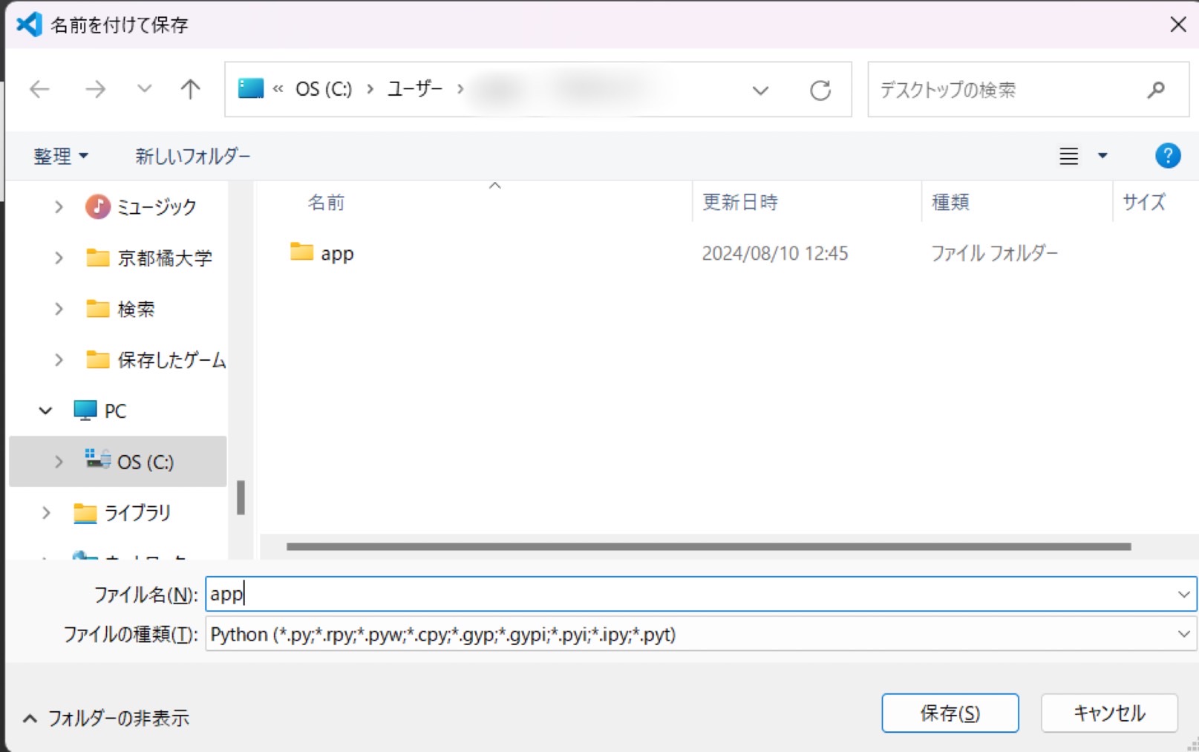Viewport: 1199px width, 752px height.
Task: Click the view options list icon
Action: click(1068, 155)
